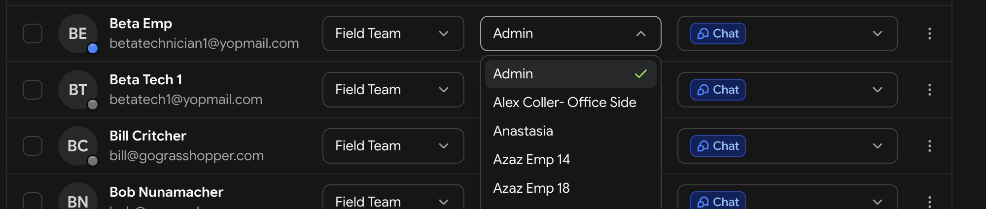986x209 pixels.
Task: Click the BT avatar for Beta Tech 1
Action: pyautogui.click(x=78, y=90)
